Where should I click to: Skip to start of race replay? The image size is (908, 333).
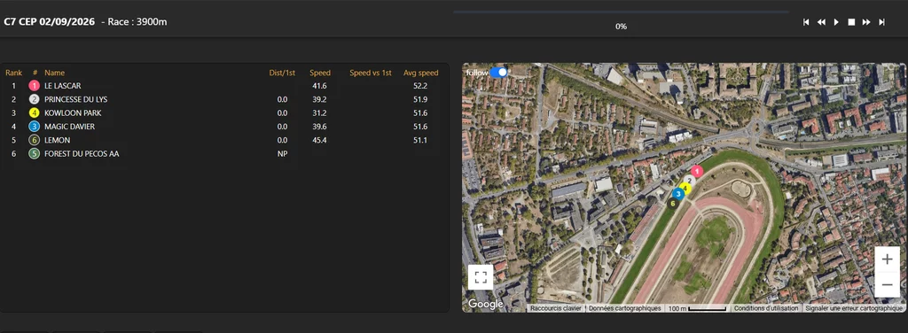tap(805, 22)
